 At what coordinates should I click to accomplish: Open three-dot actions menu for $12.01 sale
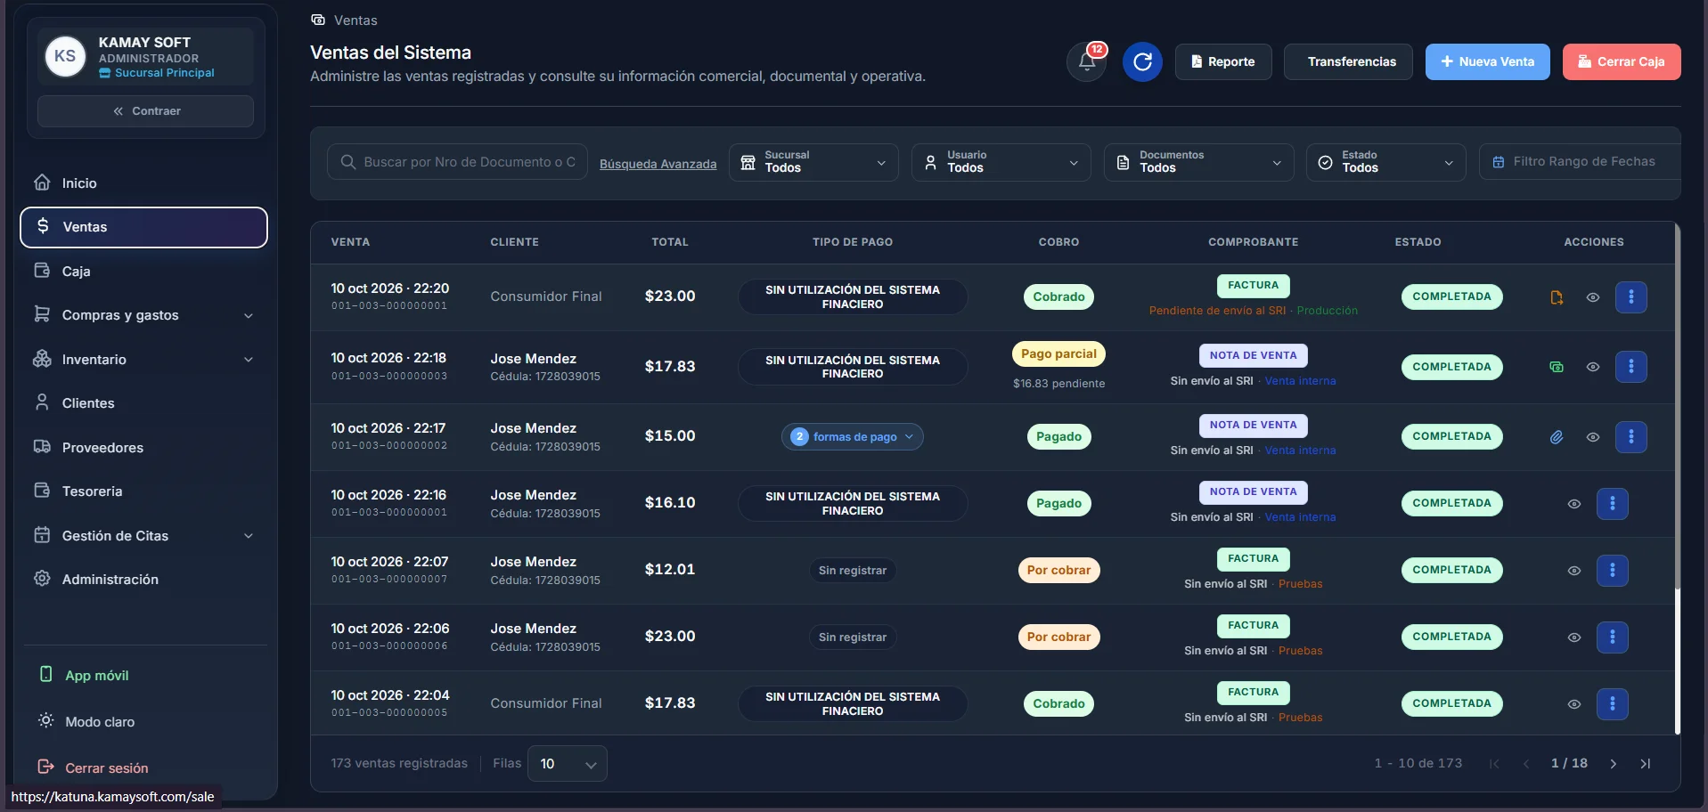tap(1612, 571)
